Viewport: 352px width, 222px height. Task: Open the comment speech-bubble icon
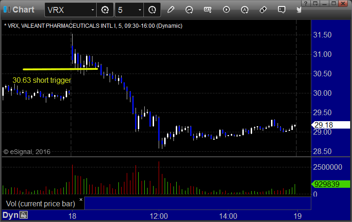(282, 10)
